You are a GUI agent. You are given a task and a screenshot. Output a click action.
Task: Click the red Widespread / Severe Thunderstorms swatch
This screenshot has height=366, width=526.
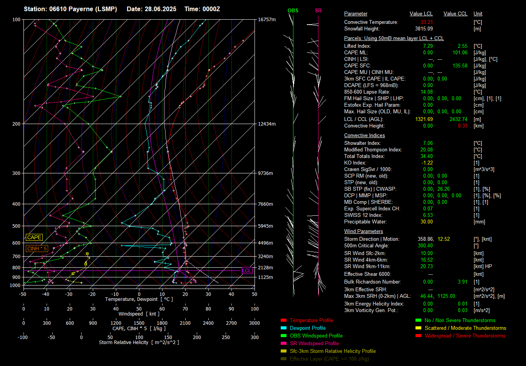pos(418,336)
